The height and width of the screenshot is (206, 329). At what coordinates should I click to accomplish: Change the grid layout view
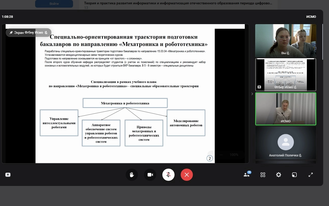tap(263, 175)
